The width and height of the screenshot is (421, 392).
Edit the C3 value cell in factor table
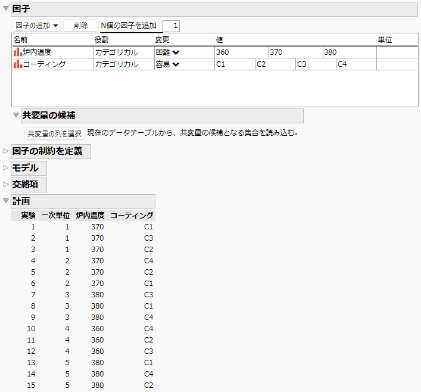(316, 64)
